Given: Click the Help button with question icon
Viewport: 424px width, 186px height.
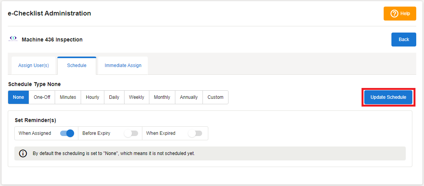Looking at the screenshot, I should pyautogui.click(x=400, y=14).
